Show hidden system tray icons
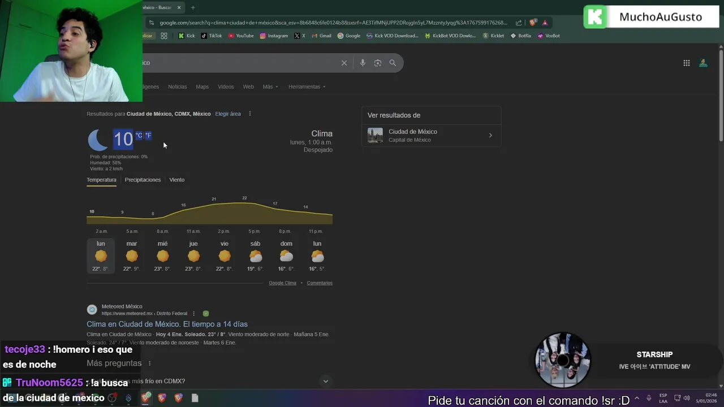This screenshot has width=724, height=407. point(637,398)
